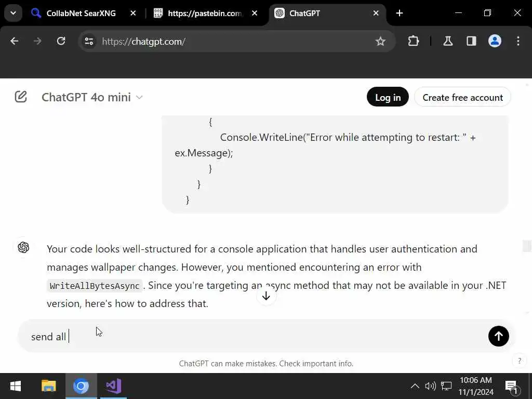Open the network status tray icon
The image size is (532, 399).
pos(446,386)
